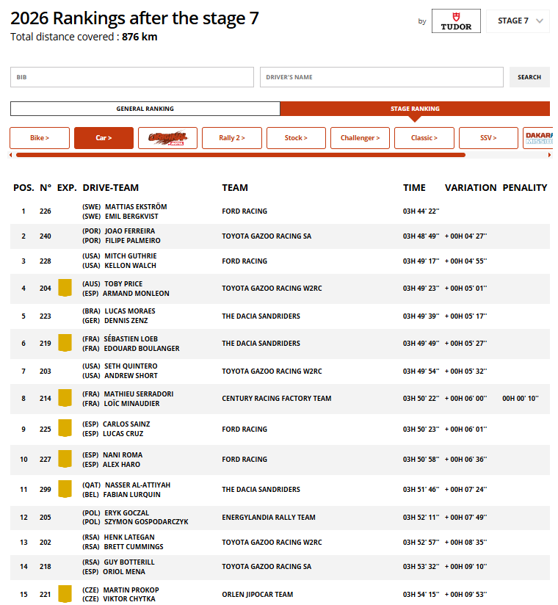Select the Classic category
The height and width of the screenshot is (605, 558).
tap(424, 138)
